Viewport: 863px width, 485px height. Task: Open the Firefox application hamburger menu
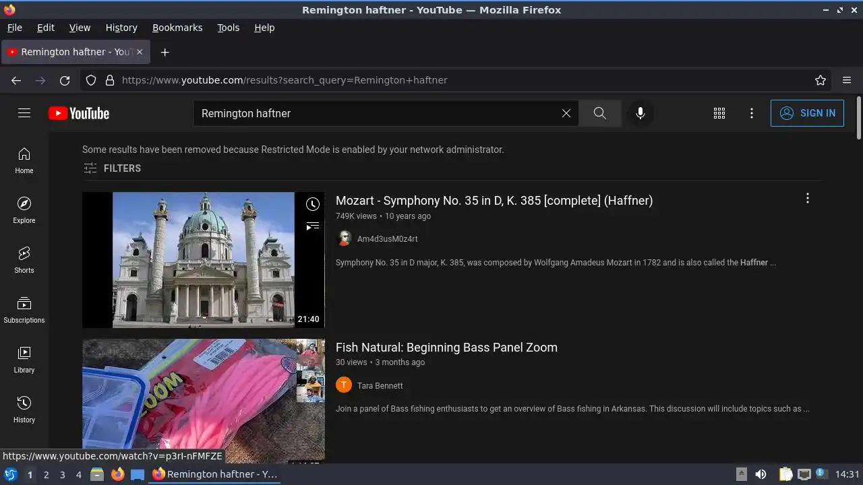click(x=847, y=80)
